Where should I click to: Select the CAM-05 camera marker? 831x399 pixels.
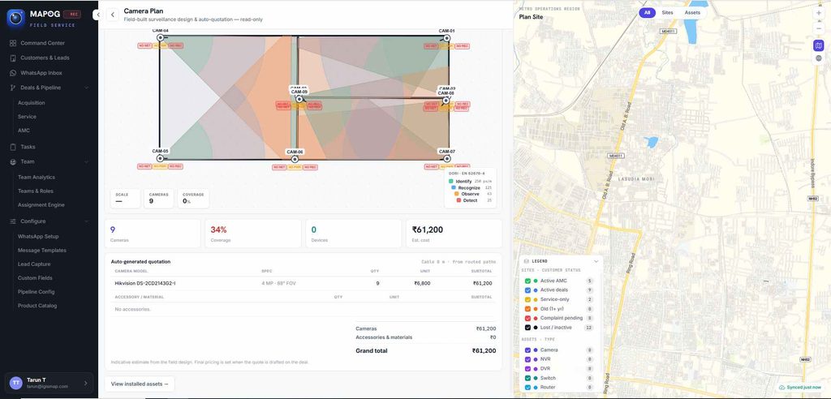point(160,158)
